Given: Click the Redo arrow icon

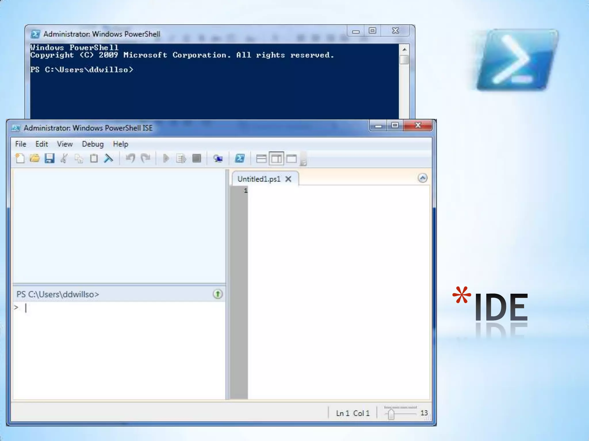Looking at the screenshot, I should tap(146, 158).
